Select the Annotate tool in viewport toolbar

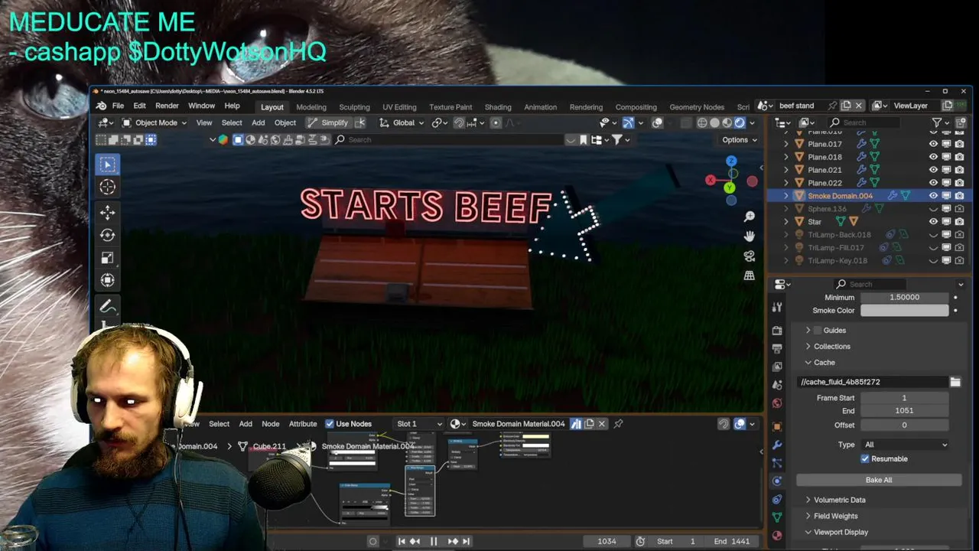click(107, 307)
